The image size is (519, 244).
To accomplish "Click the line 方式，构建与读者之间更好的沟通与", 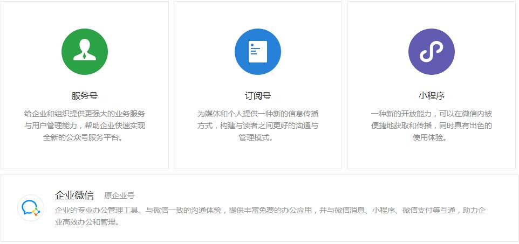I will [257, 126].
